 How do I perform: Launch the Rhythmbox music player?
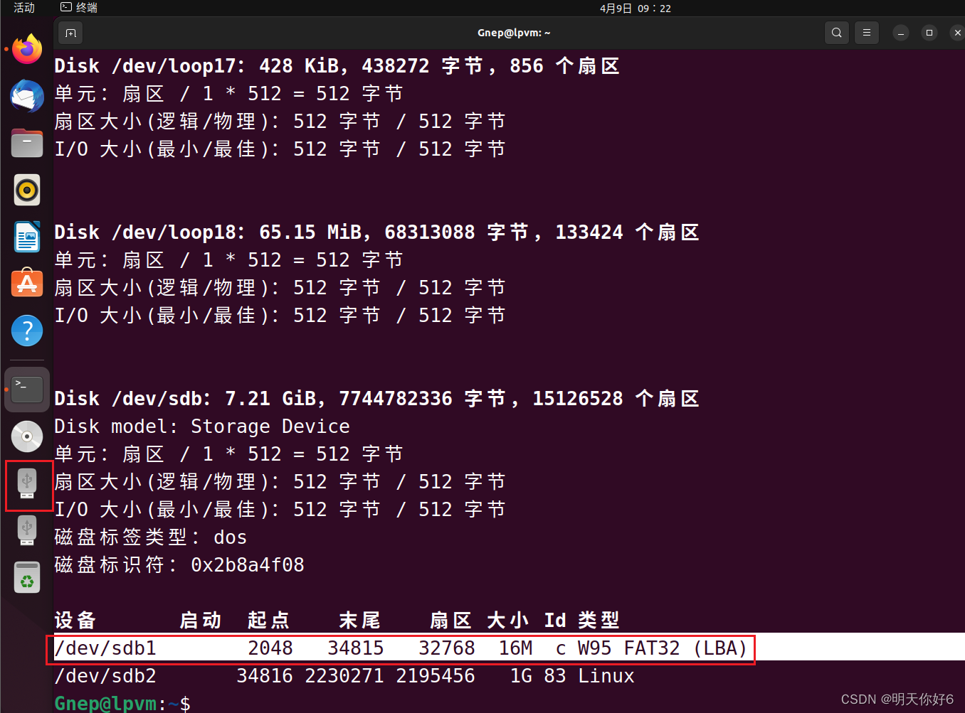click(26, 190)
